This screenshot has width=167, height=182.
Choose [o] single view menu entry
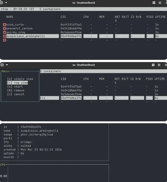20,79
